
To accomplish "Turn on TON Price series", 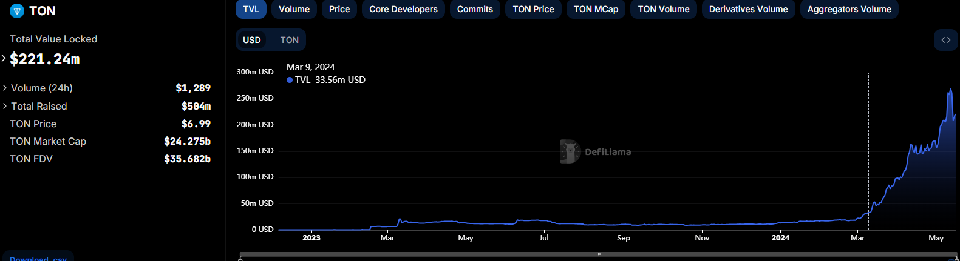I will 533,9.
